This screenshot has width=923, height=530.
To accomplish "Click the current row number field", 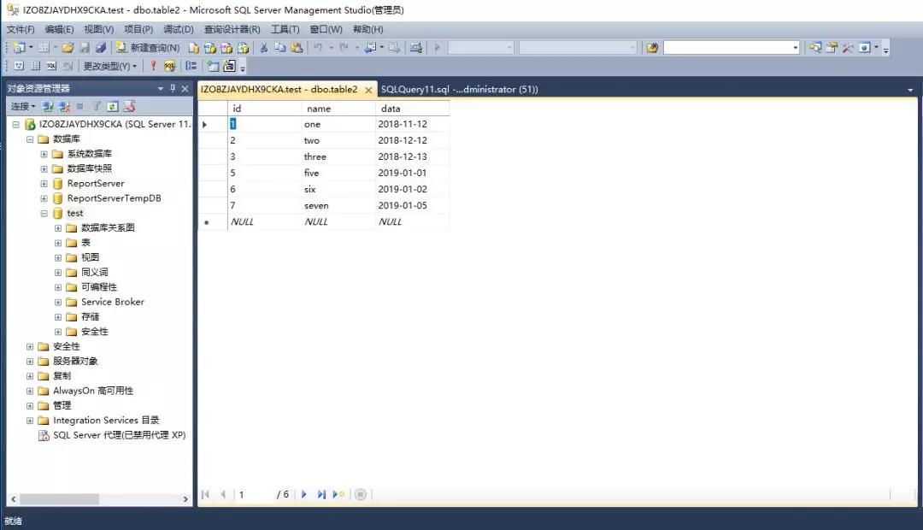I will pos(253,494).
